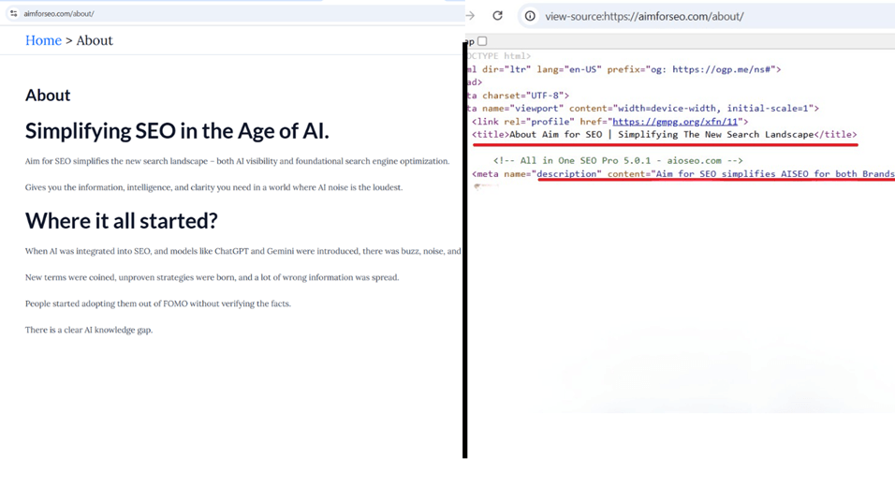895x503 pixels.
Task: Click the About breadcrumb text
Action: point(95,40)
